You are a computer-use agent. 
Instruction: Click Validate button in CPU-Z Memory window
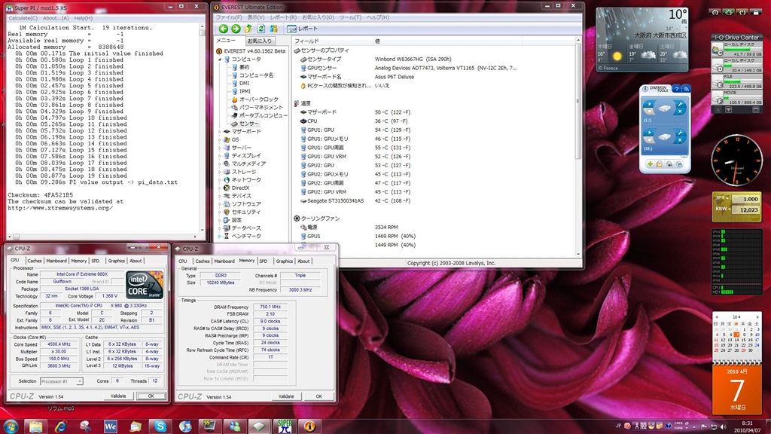point(286,396)
